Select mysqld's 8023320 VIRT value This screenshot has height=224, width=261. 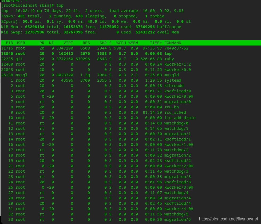(x=65, y=75)
